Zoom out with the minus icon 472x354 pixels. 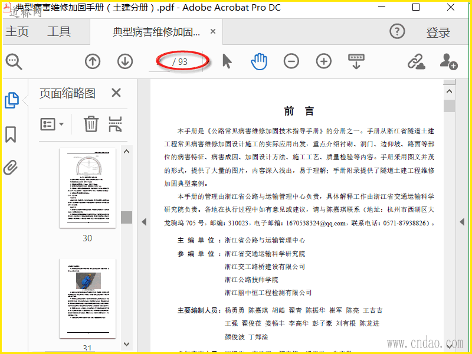click(291, 61)
